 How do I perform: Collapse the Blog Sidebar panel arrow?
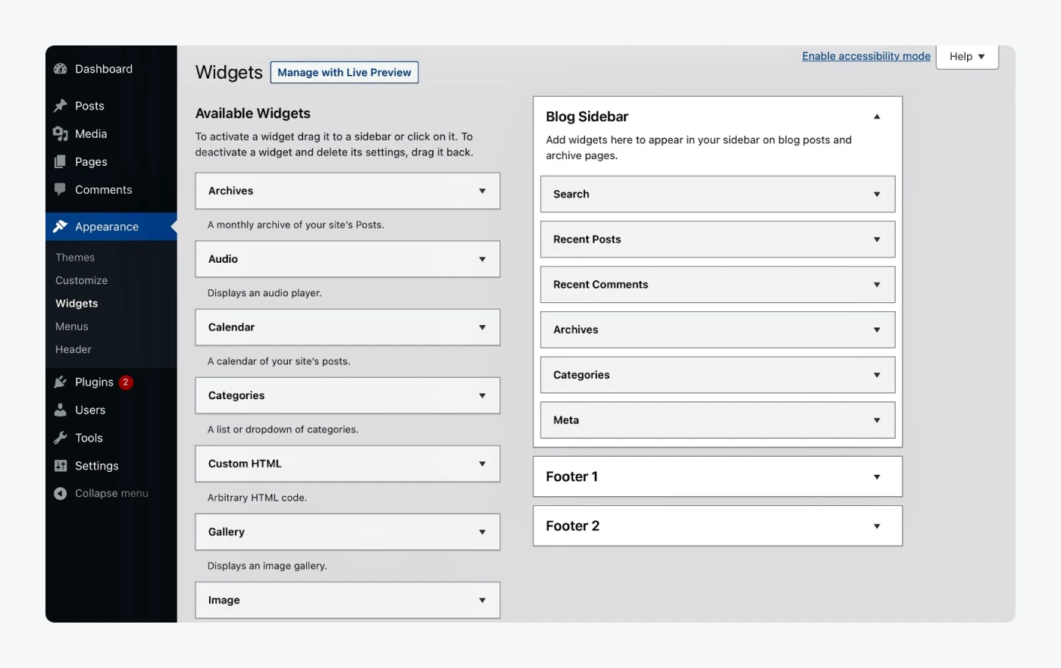click(x=877, y=117)
